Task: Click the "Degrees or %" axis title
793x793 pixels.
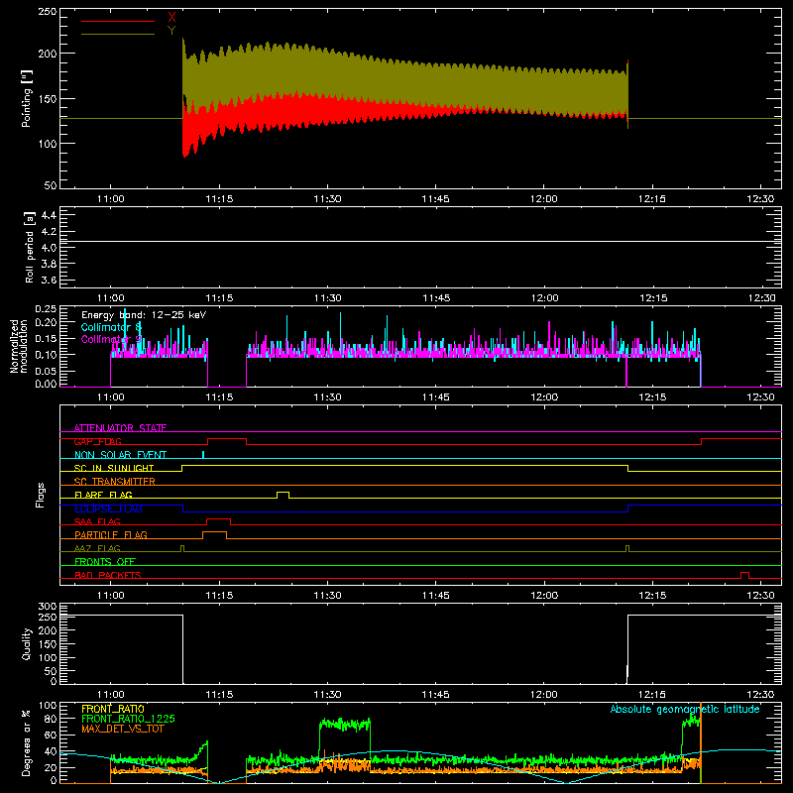Action: pos(27,743)
